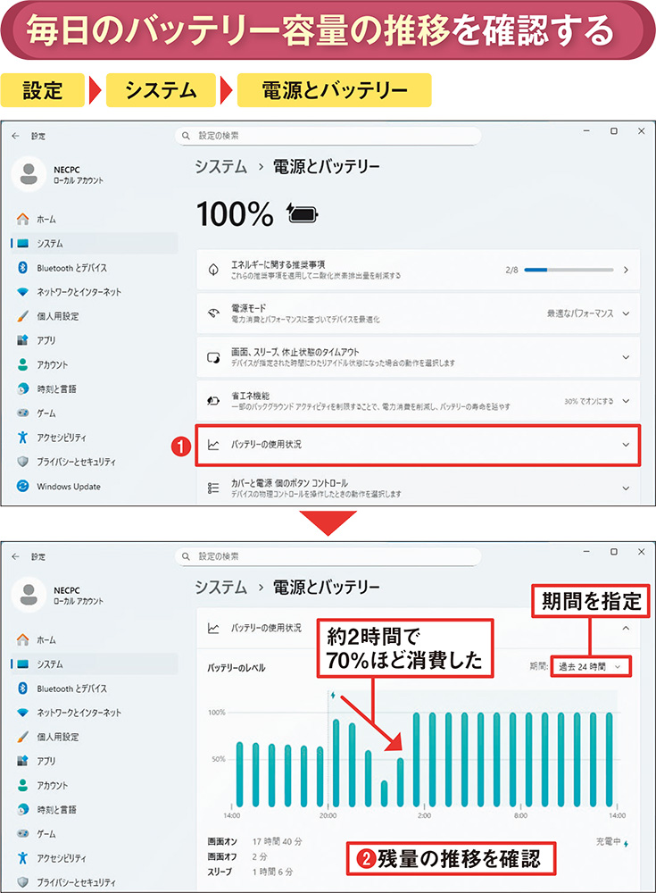The image size is (656, 893).
Task: Click the 100% battery percentage heading
Action: pos(235,214)
